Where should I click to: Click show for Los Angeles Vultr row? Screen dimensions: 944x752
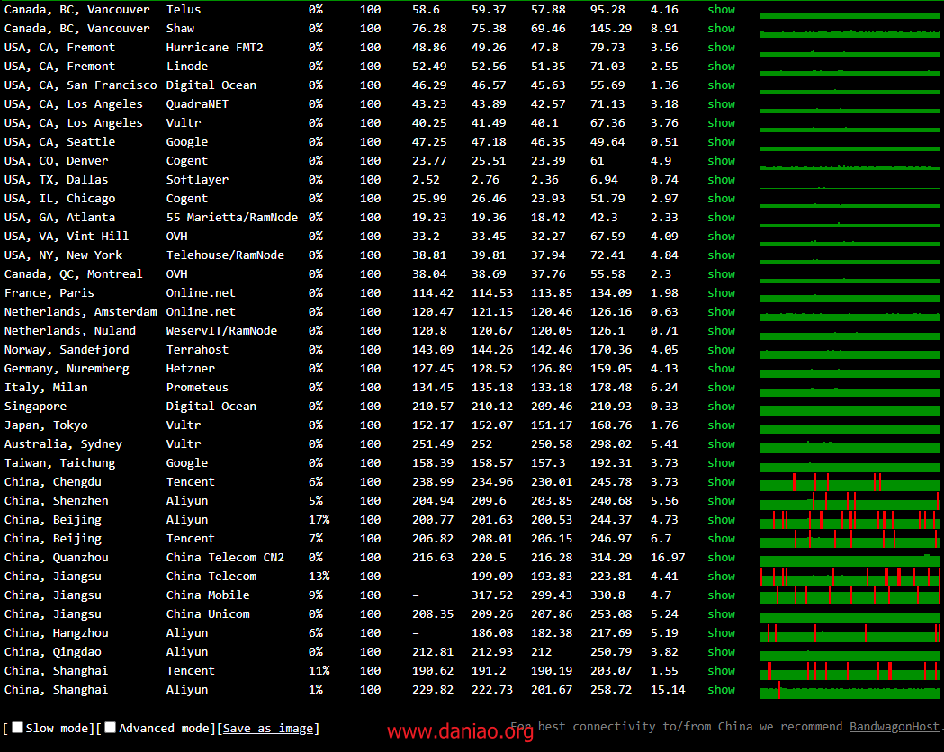(x=721, y=122)
